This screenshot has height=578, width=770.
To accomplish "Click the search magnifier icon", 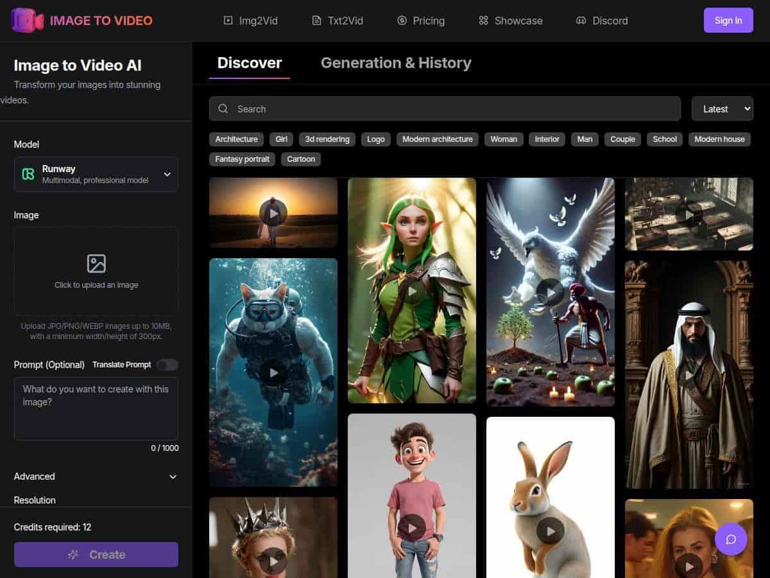I will tap(223, 109).
